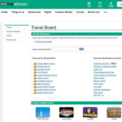Open South America Forums link
The image size is (122, 122).
click(x=47, y=90)
